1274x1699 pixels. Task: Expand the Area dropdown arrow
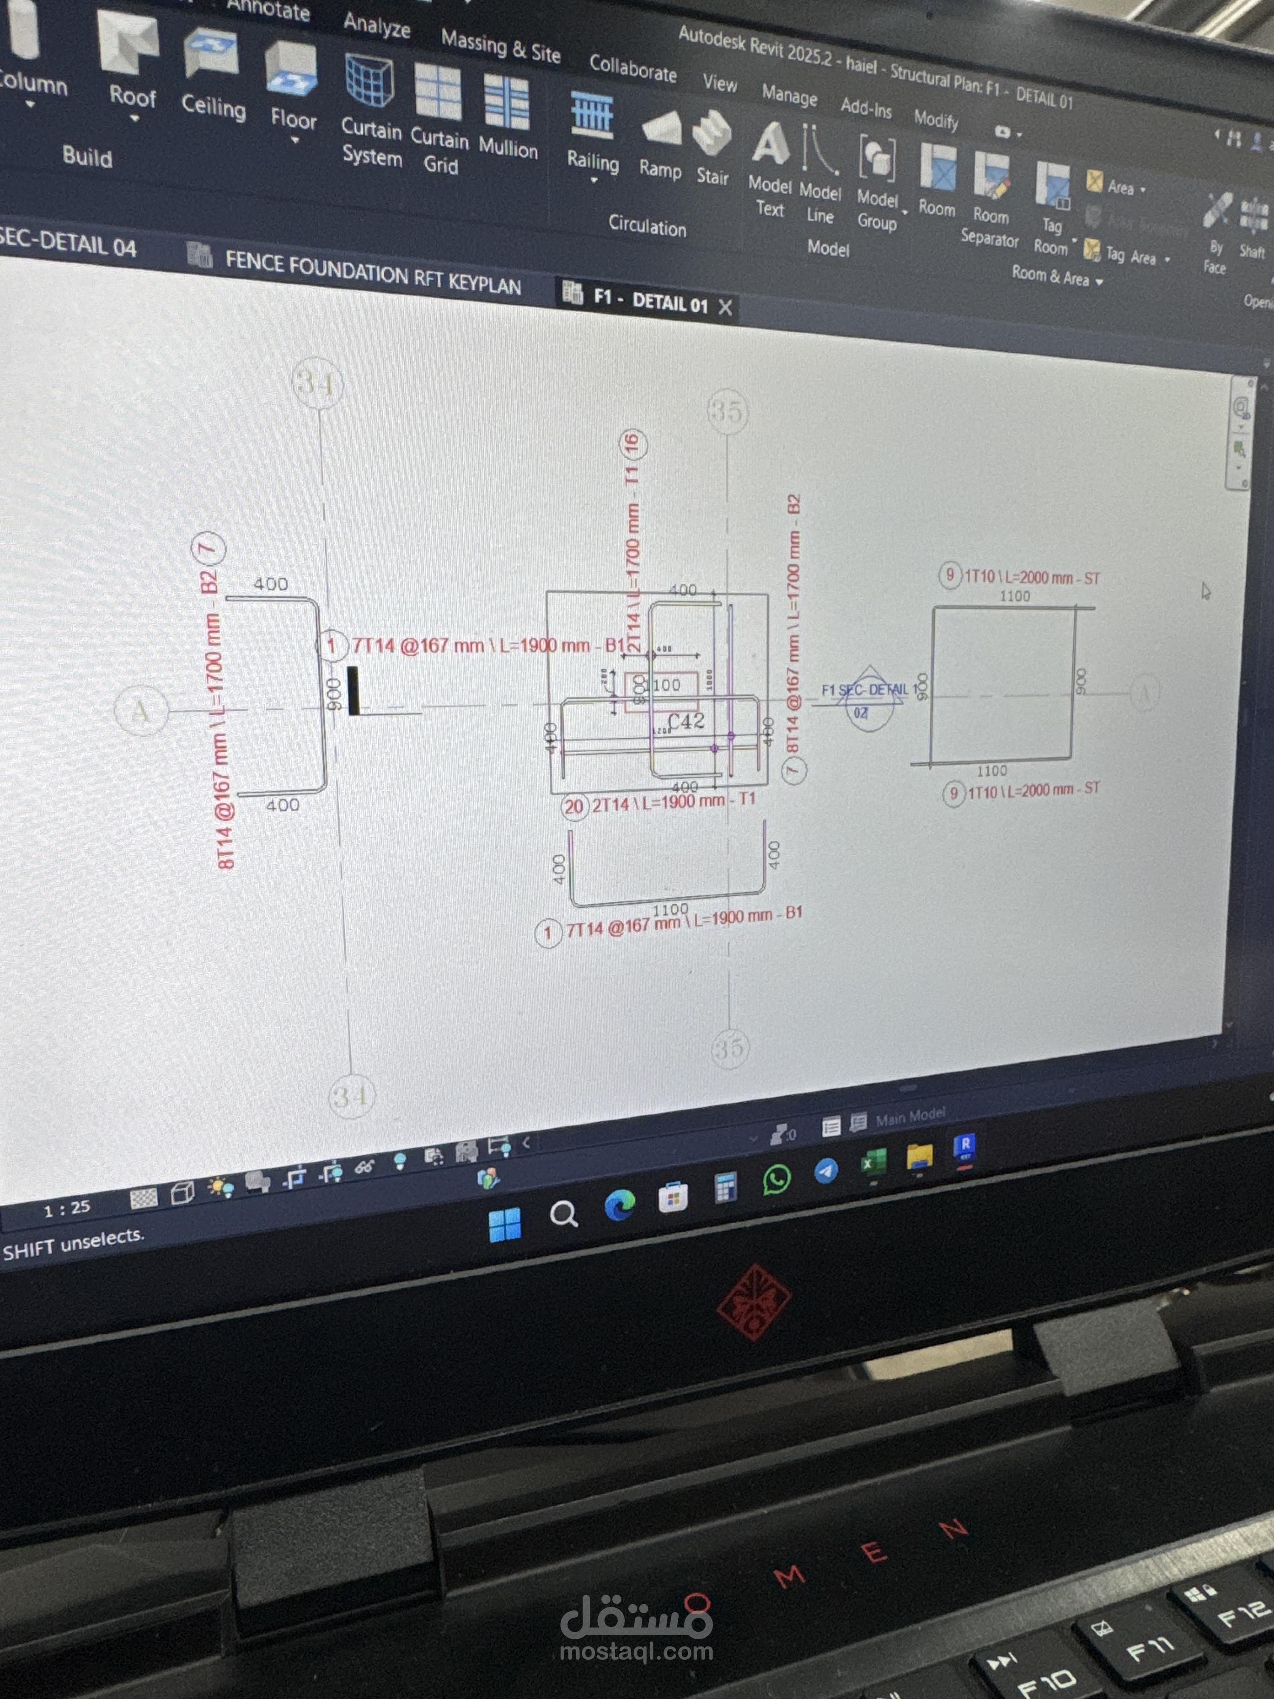(x=1143, y=190)
